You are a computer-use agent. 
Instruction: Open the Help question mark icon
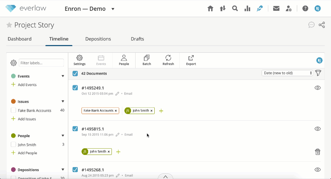(305, 9)
